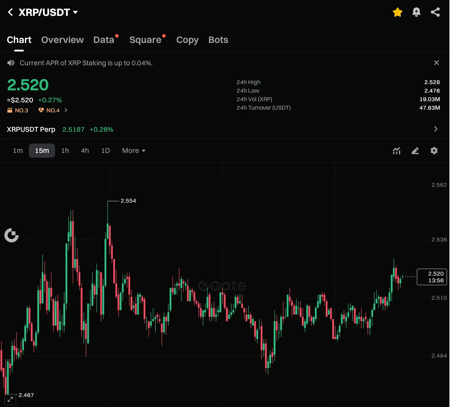Dismiss the staking announcement banner
Image resolution: width=450 pixels, height=407 pixels.
pos(436,63)
